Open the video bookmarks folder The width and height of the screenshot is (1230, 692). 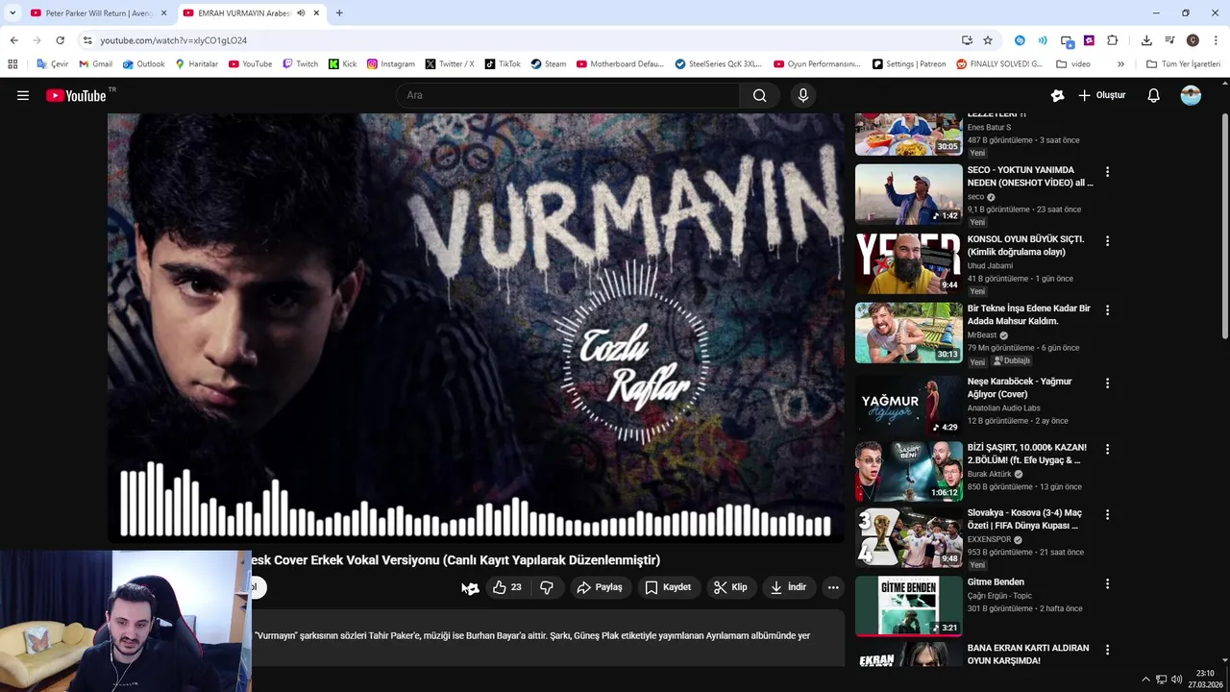[1073, 64]
